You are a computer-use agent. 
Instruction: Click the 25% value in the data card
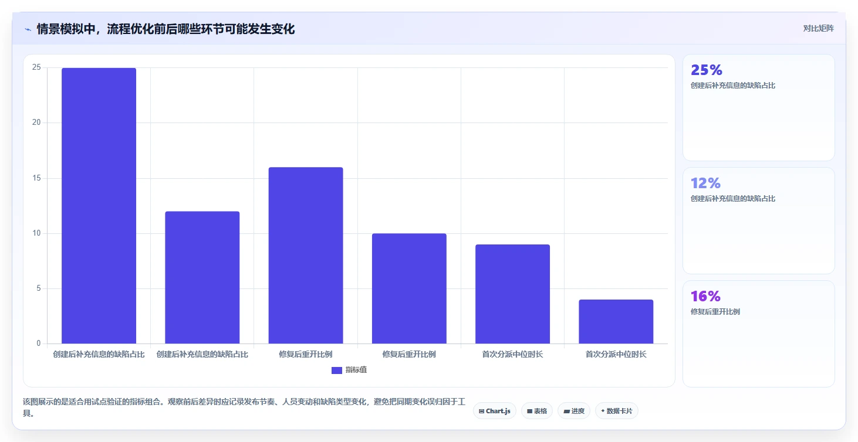point(707,70)
